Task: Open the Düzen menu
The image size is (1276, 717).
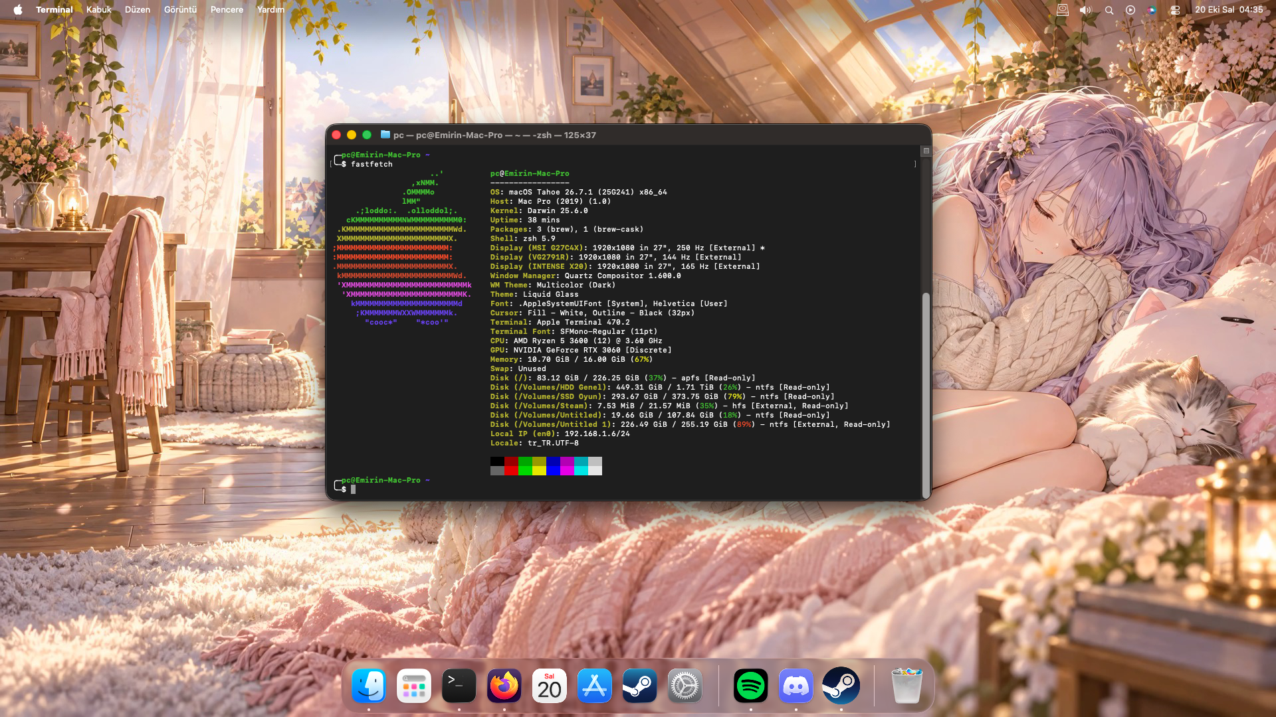Action: click(138, 9)
